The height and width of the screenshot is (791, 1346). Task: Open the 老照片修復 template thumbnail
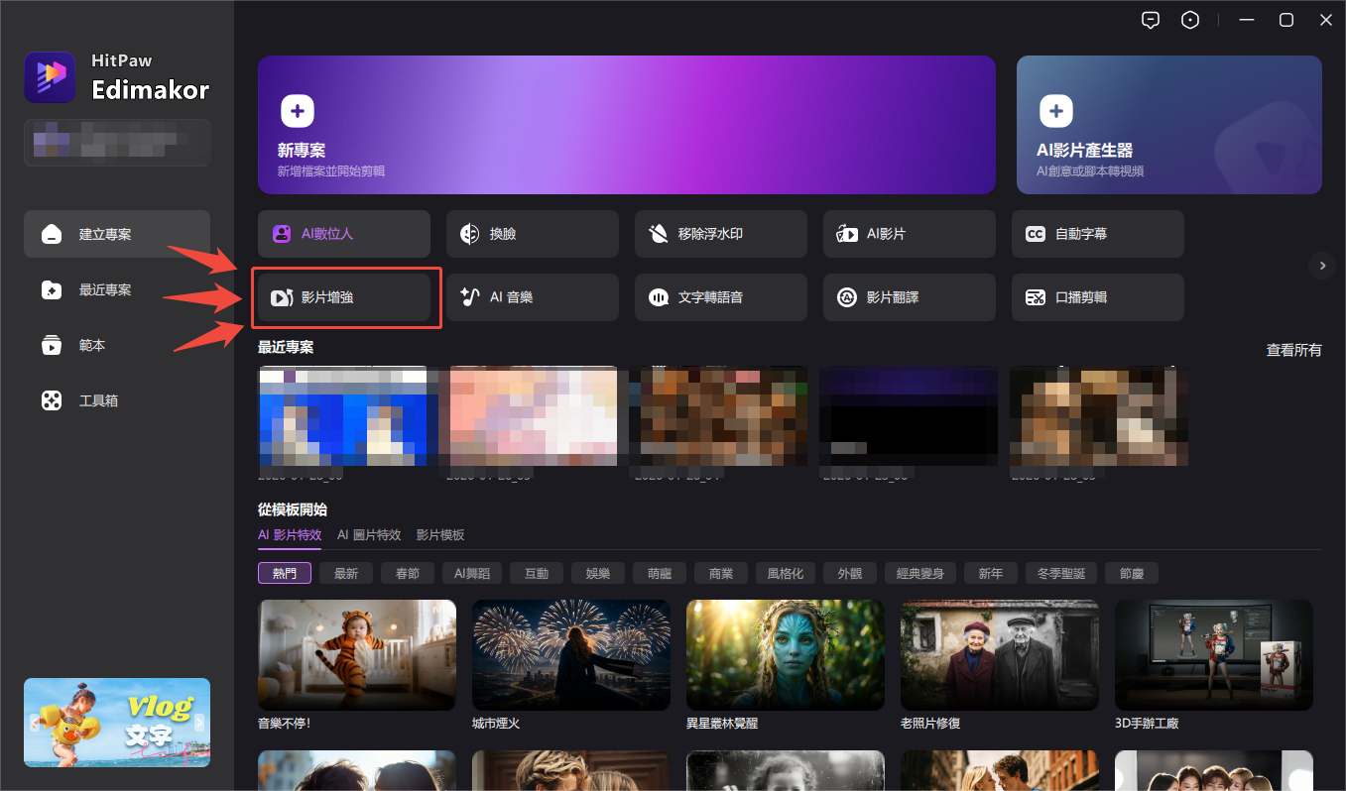999,654
